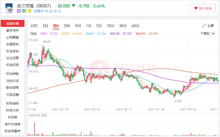Screen dimensions: 220x137
Task: Click the heart icon in 加入自选
Action: [x=195, y=8]
